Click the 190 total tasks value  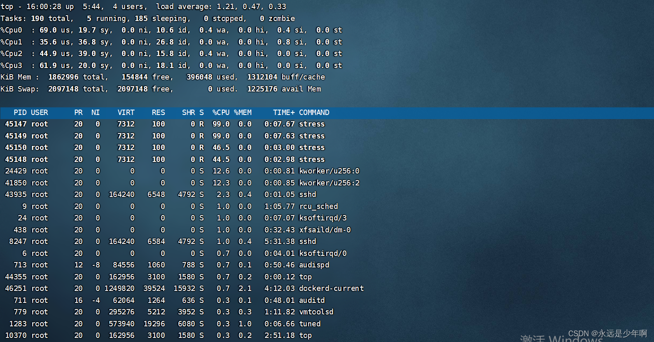coord(37,19)
